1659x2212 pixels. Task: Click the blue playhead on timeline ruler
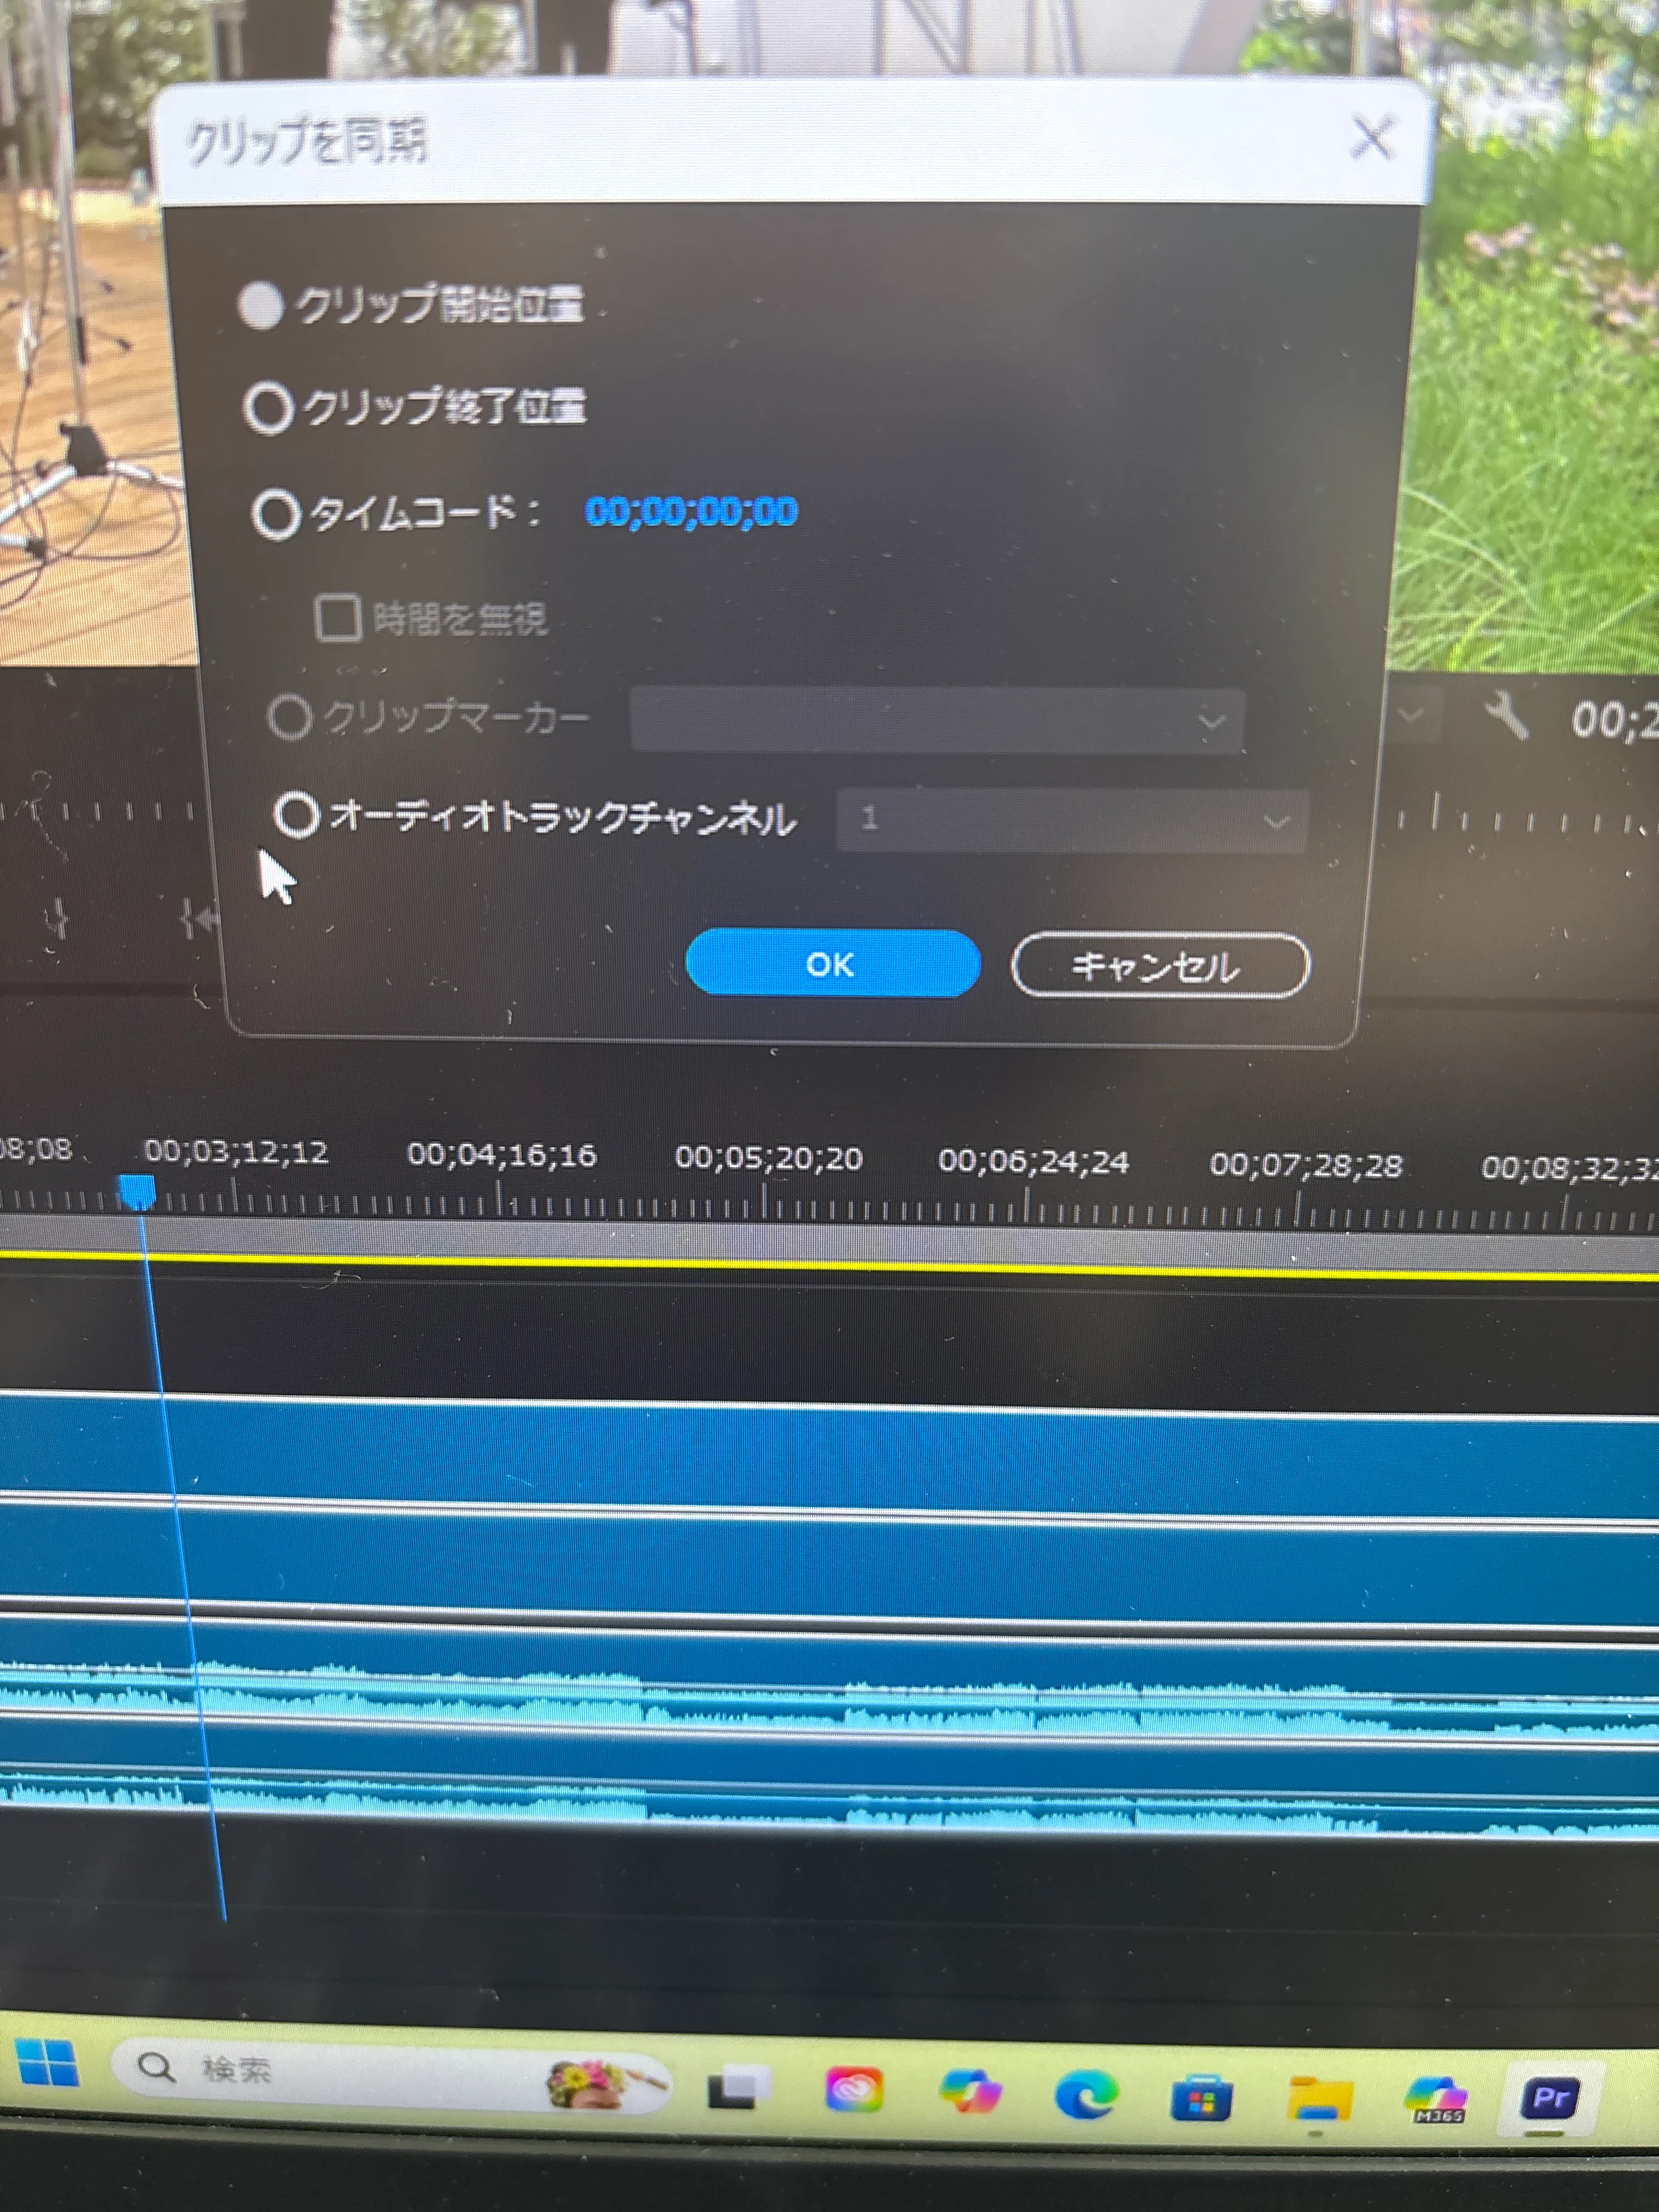pyautogui.click(x=137, y=1190)
